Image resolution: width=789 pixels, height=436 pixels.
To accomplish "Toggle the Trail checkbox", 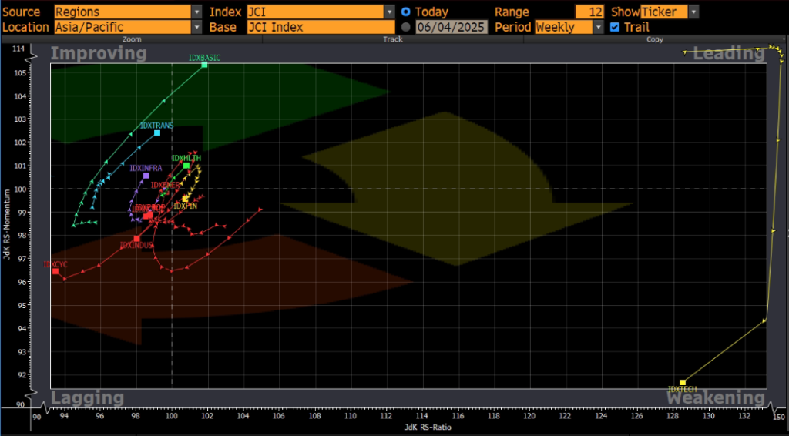I will [x=614, y=27].
